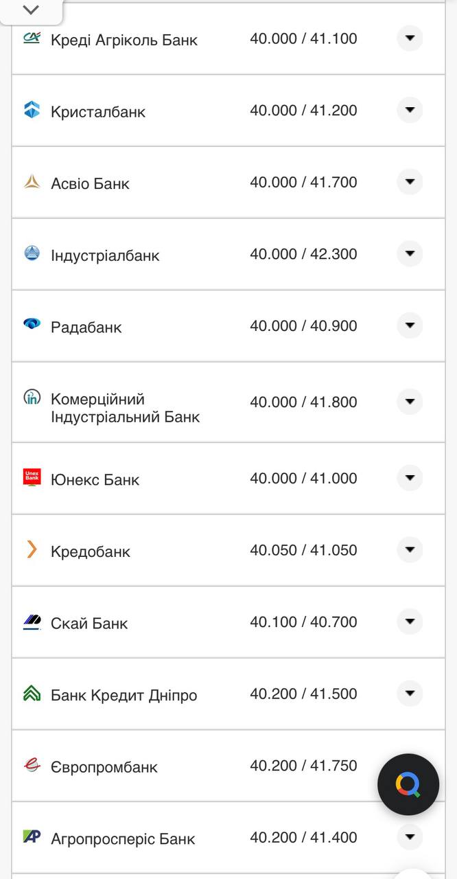Viewport: 457px width, 879px height.
Task: Open the search magnifier button
Action: (x=408, y=784)
